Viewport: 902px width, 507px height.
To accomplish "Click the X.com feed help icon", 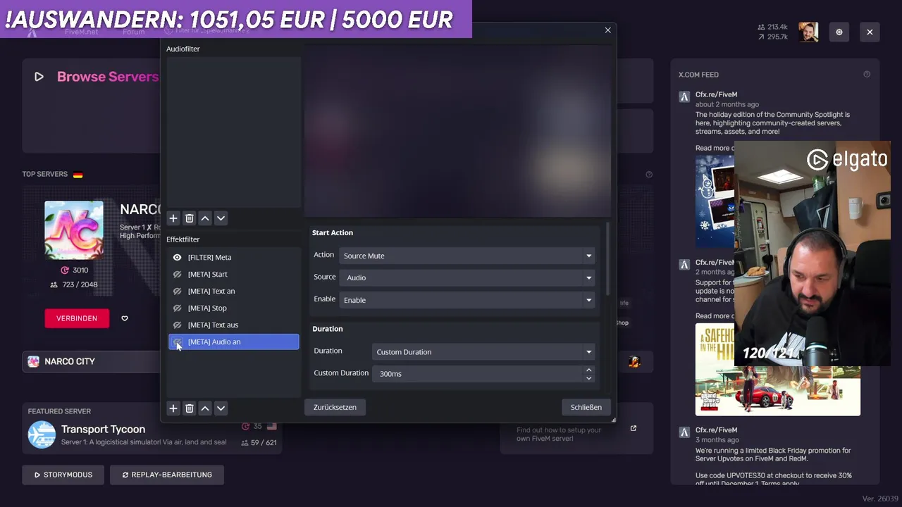I will 867,75.
